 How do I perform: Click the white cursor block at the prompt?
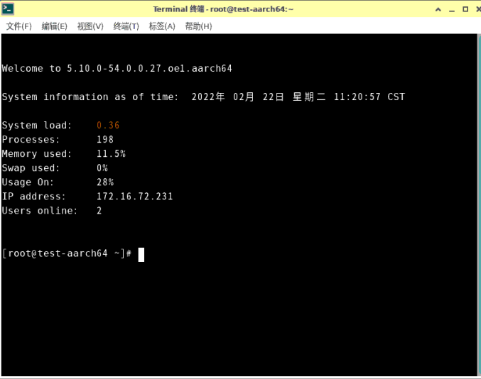[141, 254]
